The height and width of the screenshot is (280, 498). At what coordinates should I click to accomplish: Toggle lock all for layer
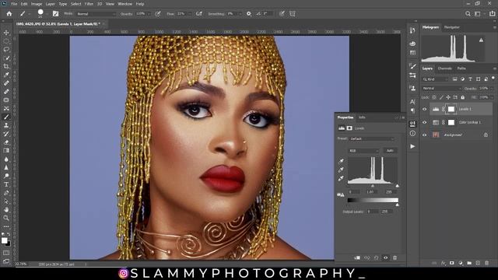pos(462,97)
